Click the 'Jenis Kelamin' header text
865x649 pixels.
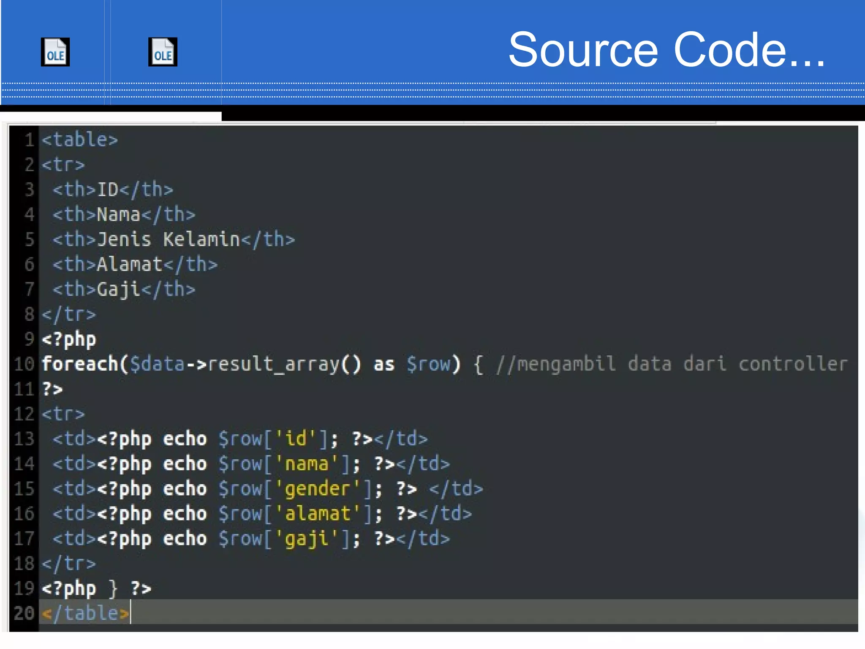(169, 240)
